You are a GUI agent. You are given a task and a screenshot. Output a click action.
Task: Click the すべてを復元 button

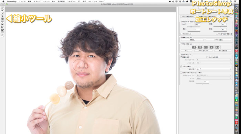[x=218, y=40]
